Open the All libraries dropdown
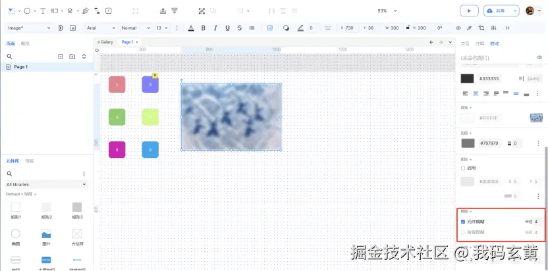This screenshot has height=271, width=548. [47, 184]
